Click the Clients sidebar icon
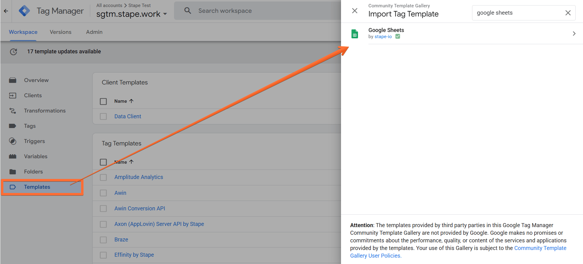The image size is (583, 264). pos(12,95)
